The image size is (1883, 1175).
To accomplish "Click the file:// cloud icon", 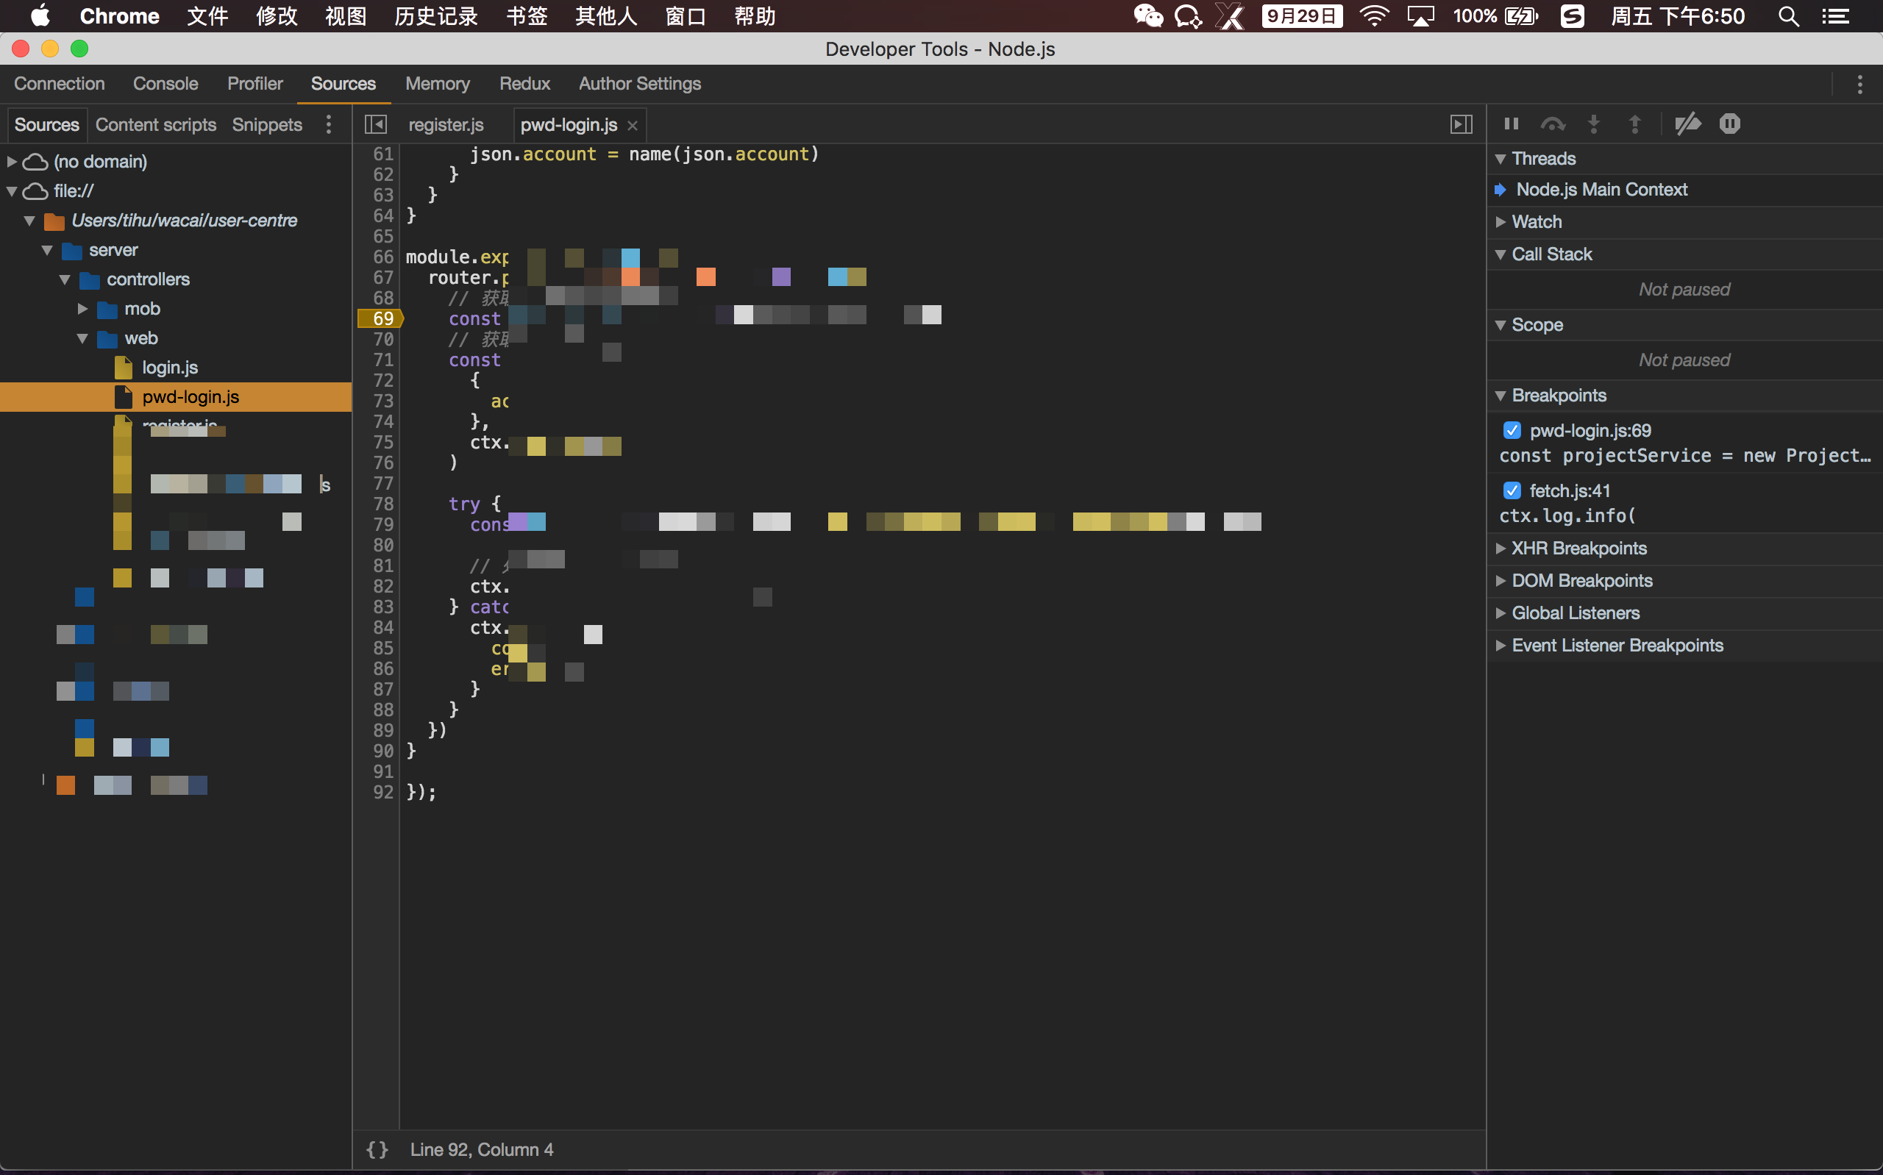I will click(x=35, y=191).
